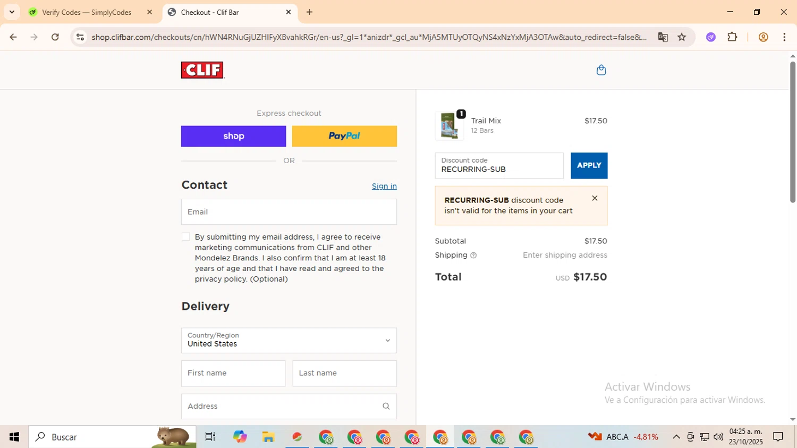Pay with the Shop express button
The width and height of the screenshot is (797, 448).
click(x=233, y=136)
